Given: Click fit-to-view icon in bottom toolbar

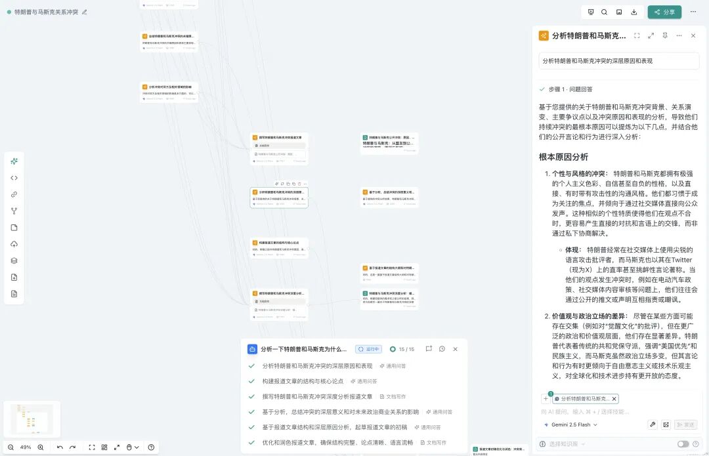Looking at the screenshot, I should (x=92, y=447).
